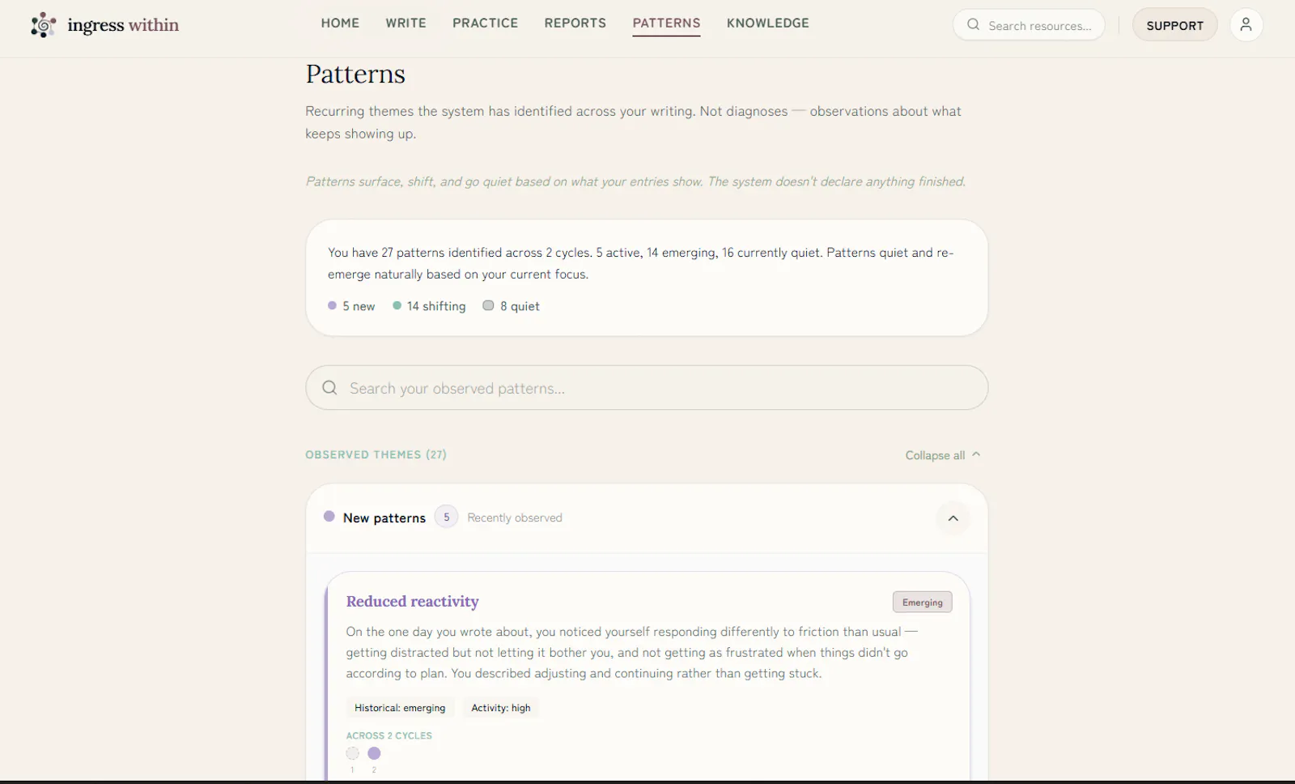The image size is (1295, 784).
Task: Click the magnifier icon in resources search
Action: (x=973, y=25)
